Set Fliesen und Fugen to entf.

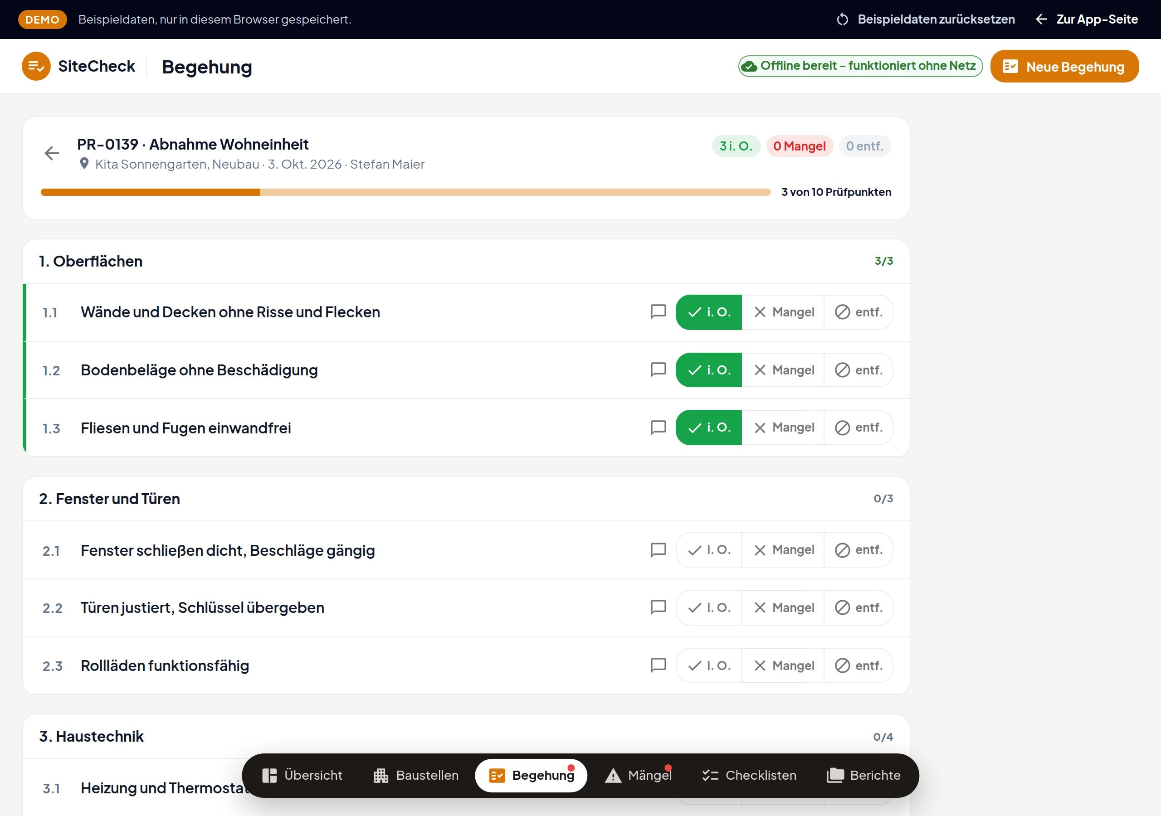point(858,427)
